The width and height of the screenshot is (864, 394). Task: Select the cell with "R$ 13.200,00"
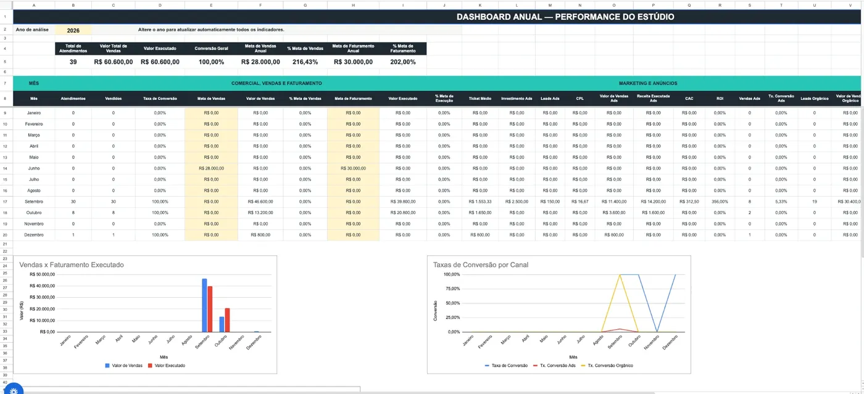point(260,213)
